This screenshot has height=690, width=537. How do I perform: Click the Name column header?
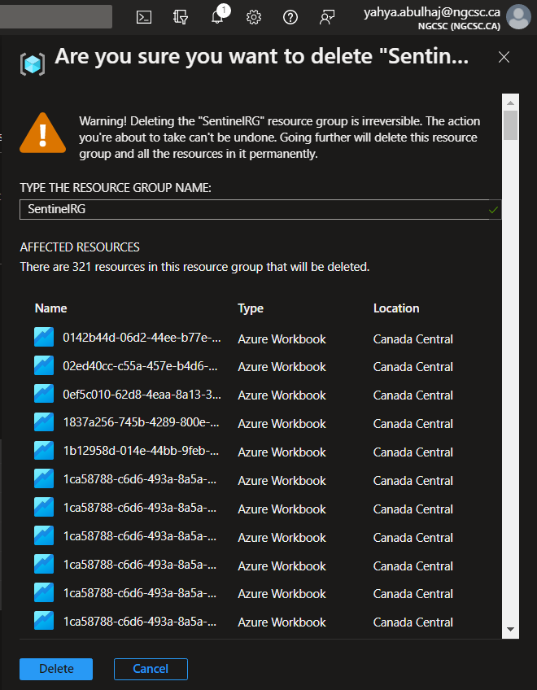tap(50, 308)
